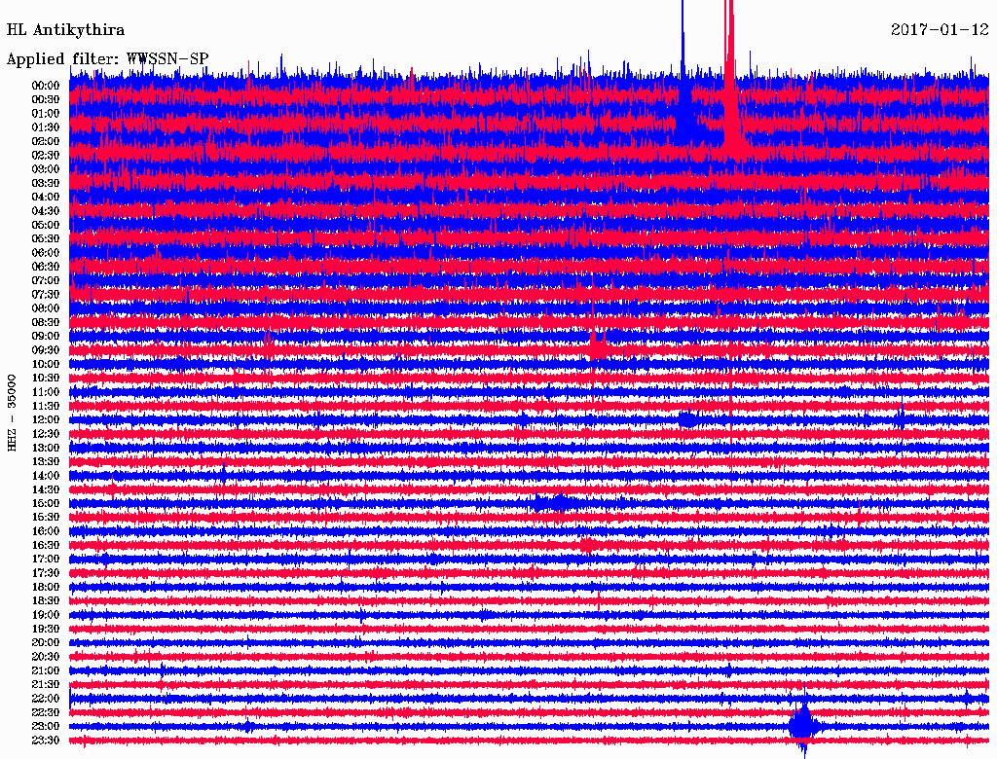
Task: Click the 13:00 time label
Action: tap(46, 448)
